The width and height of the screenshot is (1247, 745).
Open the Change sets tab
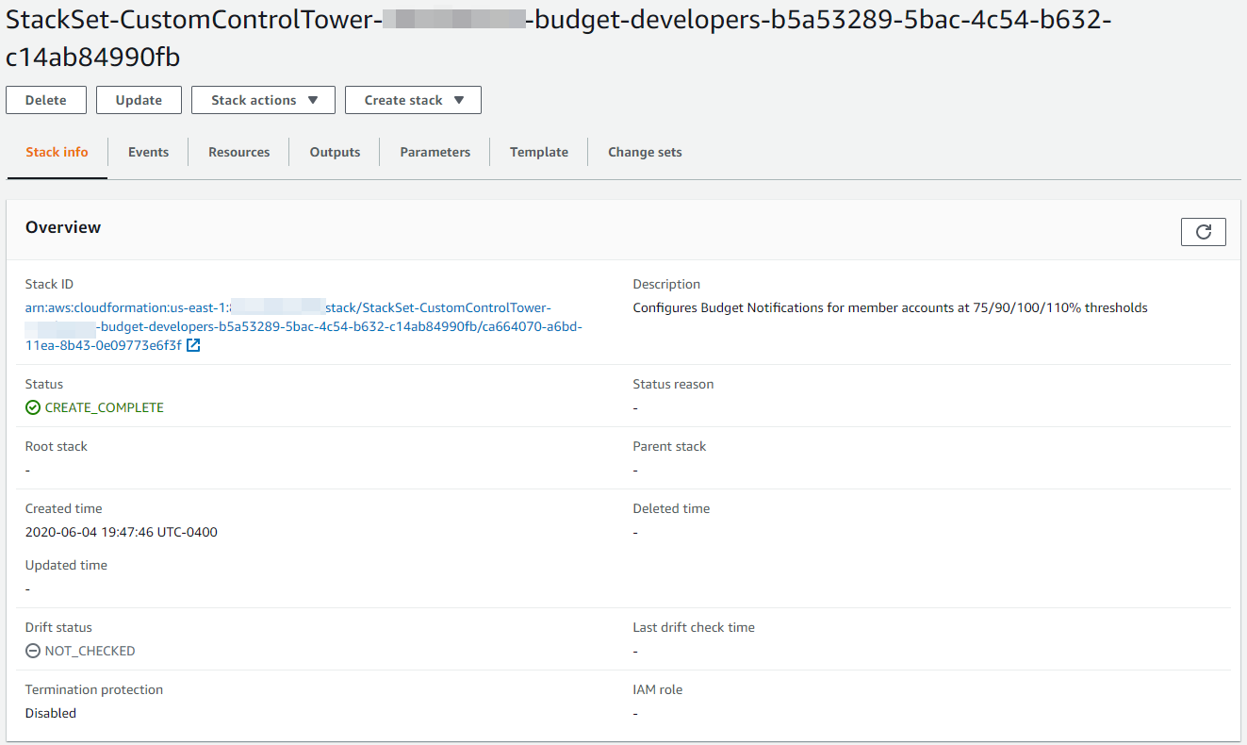[x=645, y=152]
